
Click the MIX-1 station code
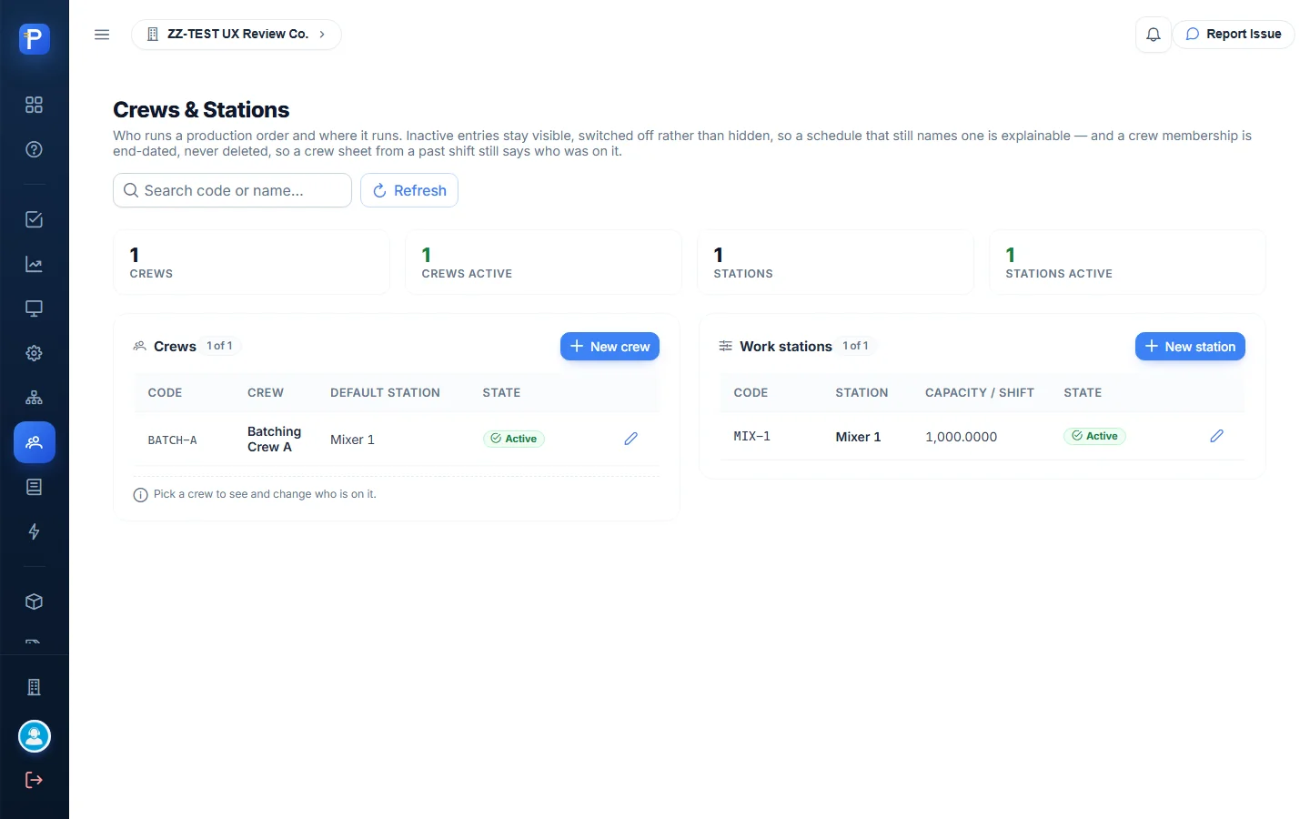752,437
